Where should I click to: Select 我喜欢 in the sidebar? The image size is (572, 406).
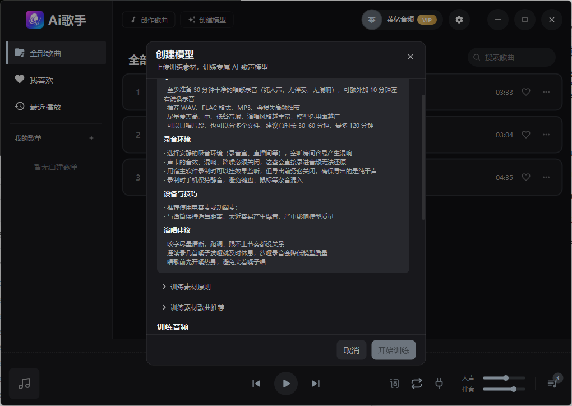click(x=57, y=80)
